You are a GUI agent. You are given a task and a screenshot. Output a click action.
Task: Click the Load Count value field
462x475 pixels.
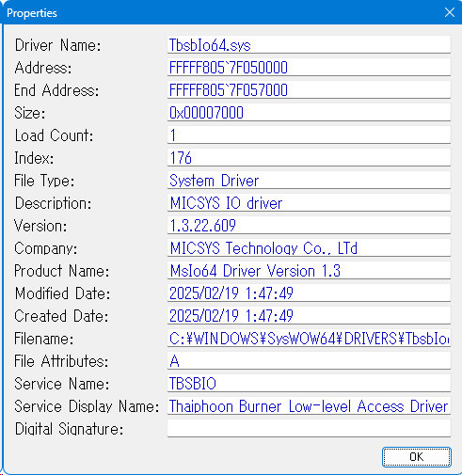tap(309, 135)
